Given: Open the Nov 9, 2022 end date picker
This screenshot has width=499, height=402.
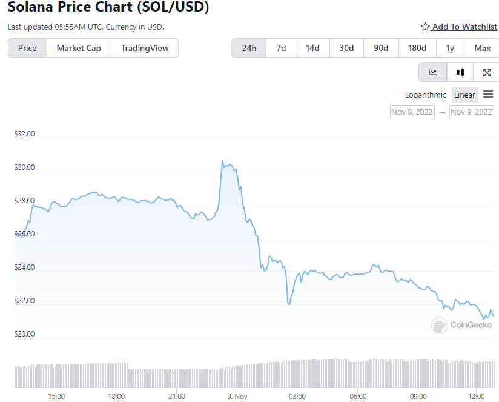Looking at the screenshot, I should click(472, 112).
